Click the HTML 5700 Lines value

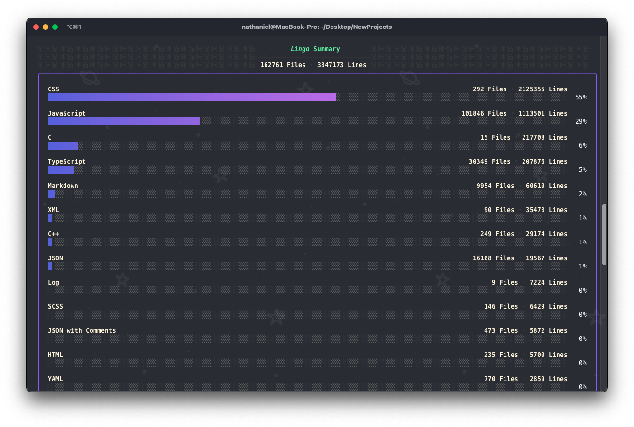coord(548,355)
